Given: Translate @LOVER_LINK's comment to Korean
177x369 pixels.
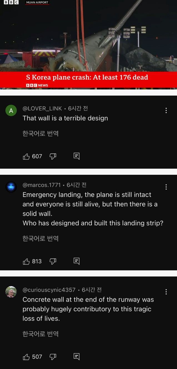Looking at the screenshot, I should click(40, 133).
